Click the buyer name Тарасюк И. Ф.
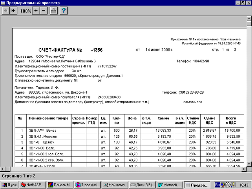 coord(47,88)
